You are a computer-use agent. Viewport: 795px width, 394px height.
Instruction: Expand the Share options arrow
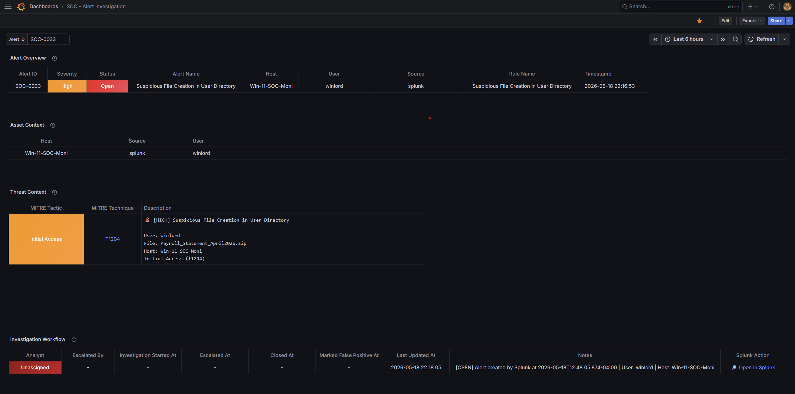(x=789, y=21)
